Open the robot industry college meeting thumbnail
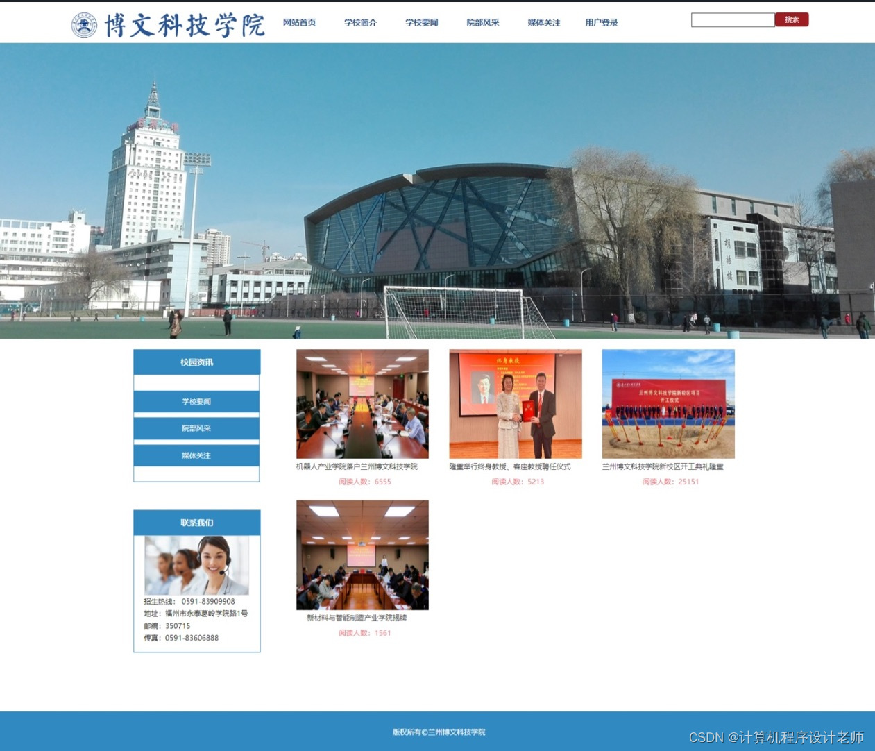 (x=362, y=404)
